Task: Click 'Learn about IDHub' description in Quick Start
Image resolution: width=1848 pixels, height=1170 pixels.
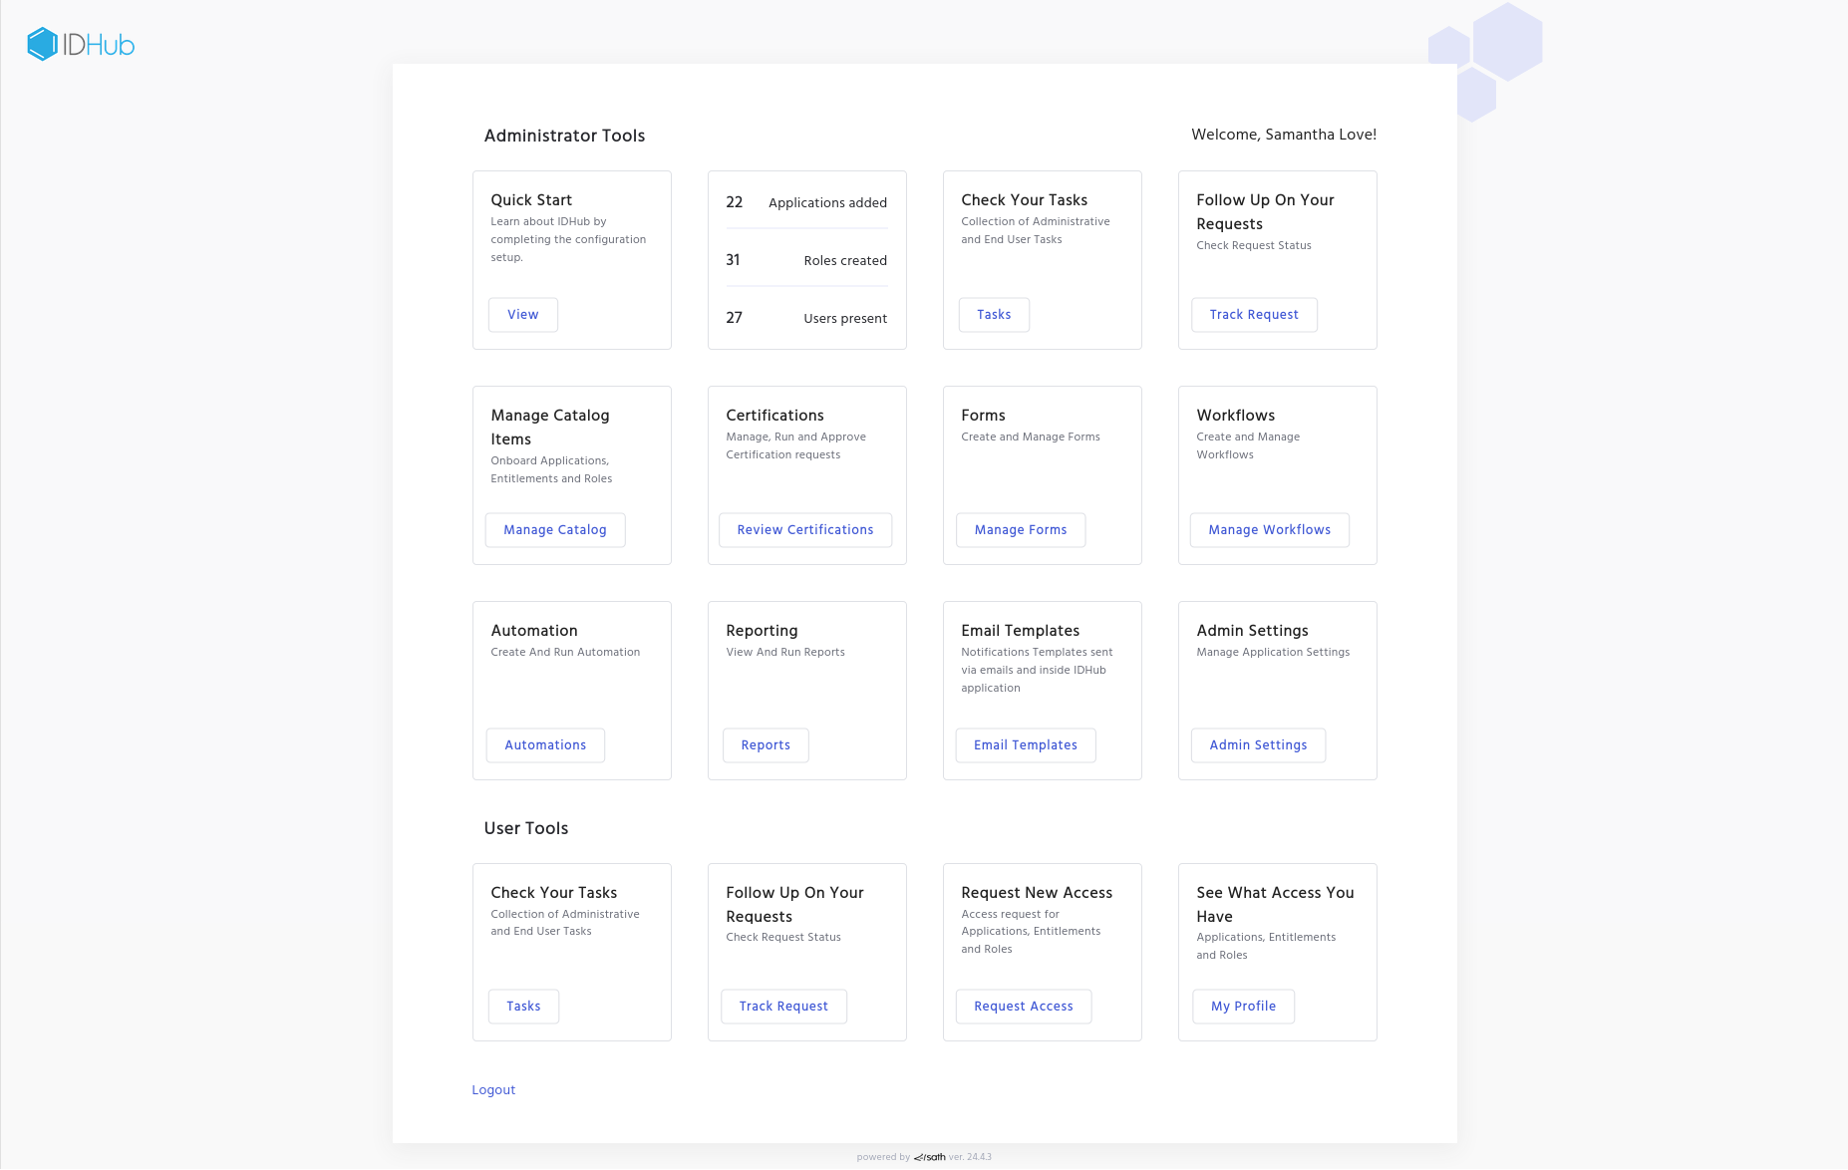Action: coord(568,239)
